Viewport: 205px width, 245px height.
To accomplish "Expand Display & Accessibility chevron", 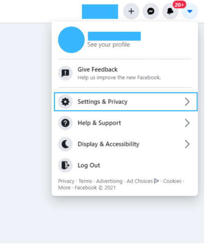I will (188, 144).
